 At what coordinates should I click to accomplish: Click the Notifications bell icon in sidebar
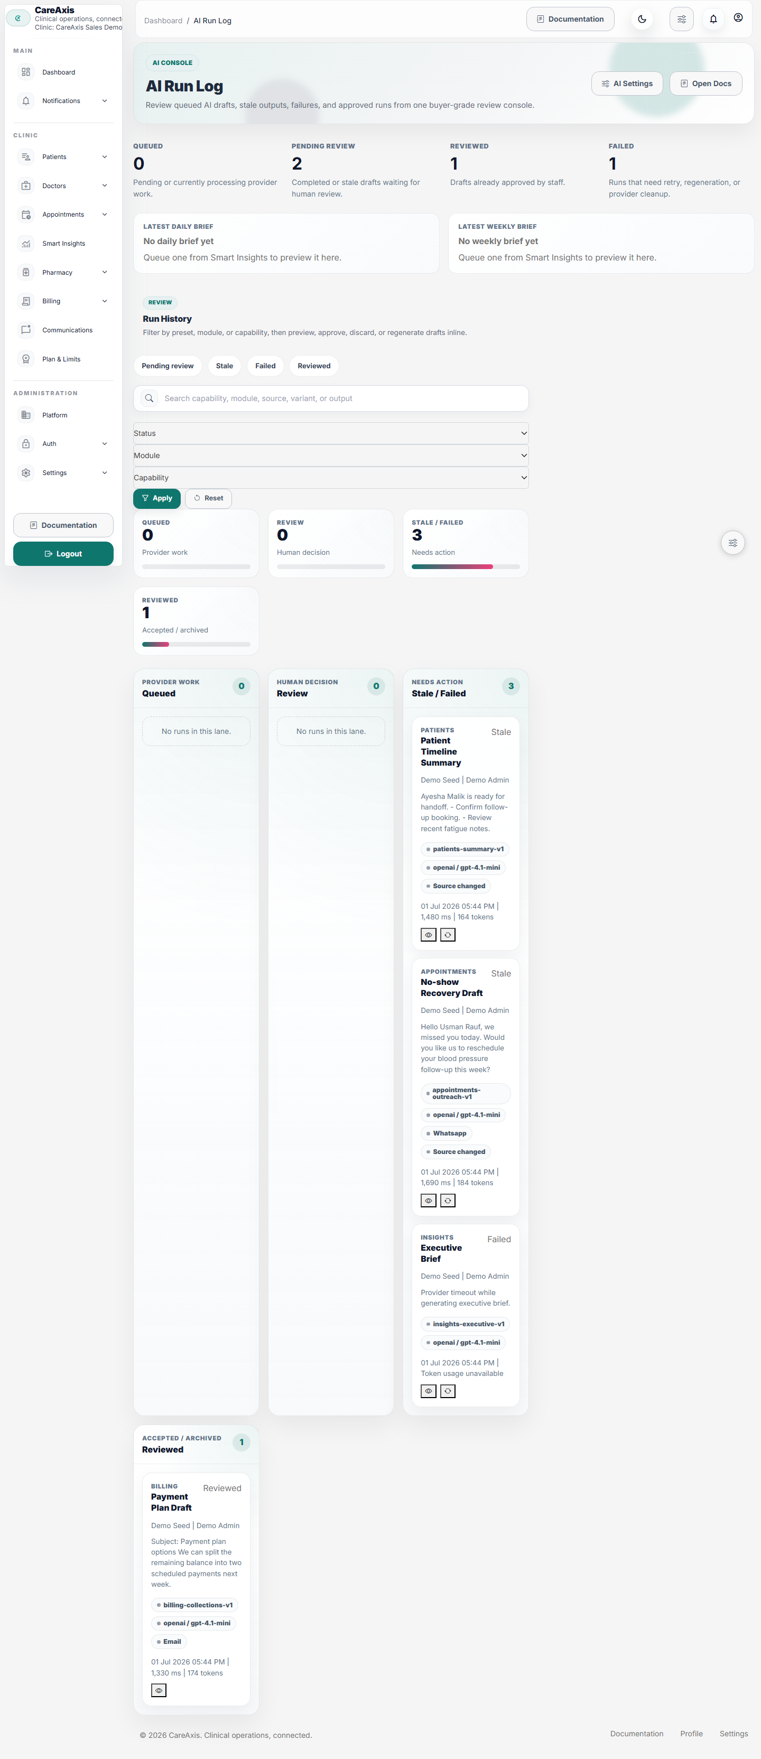point(26,101)
